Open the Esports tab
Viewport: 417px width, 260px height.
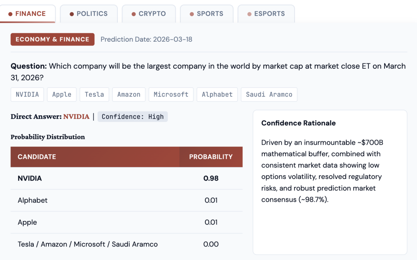(266, 14)
